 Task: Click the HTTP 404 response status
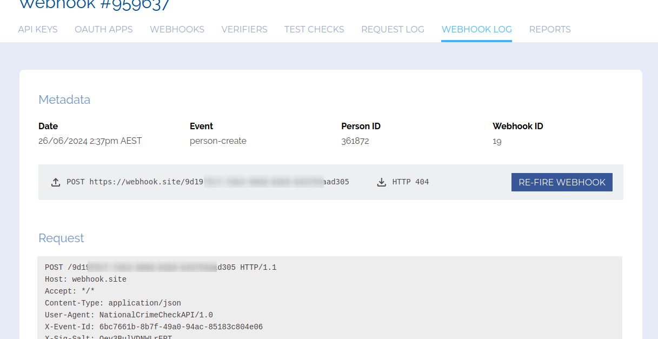pos(410,182)
